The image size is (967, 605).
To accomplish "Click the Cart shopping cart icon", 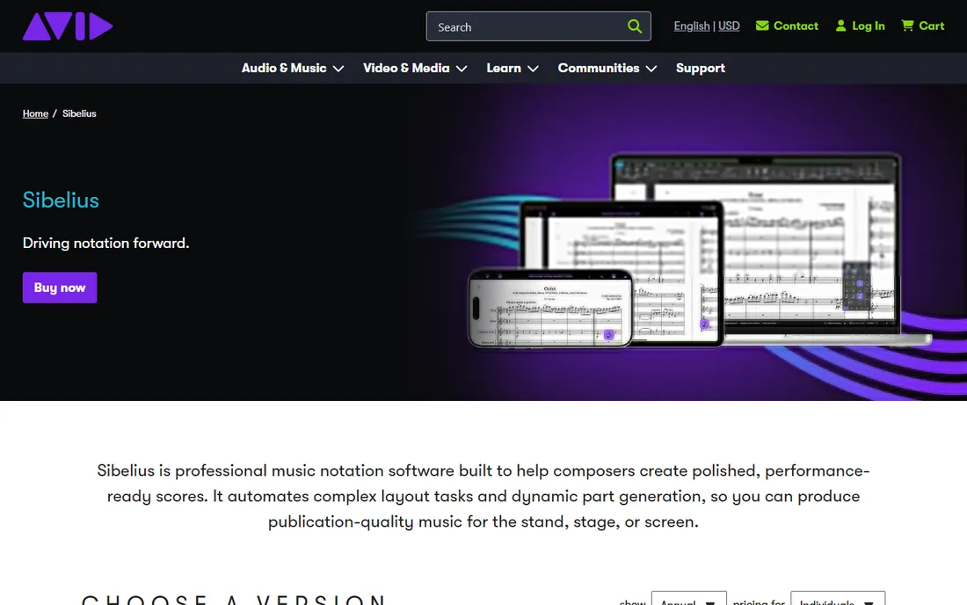I will point(907,26).
